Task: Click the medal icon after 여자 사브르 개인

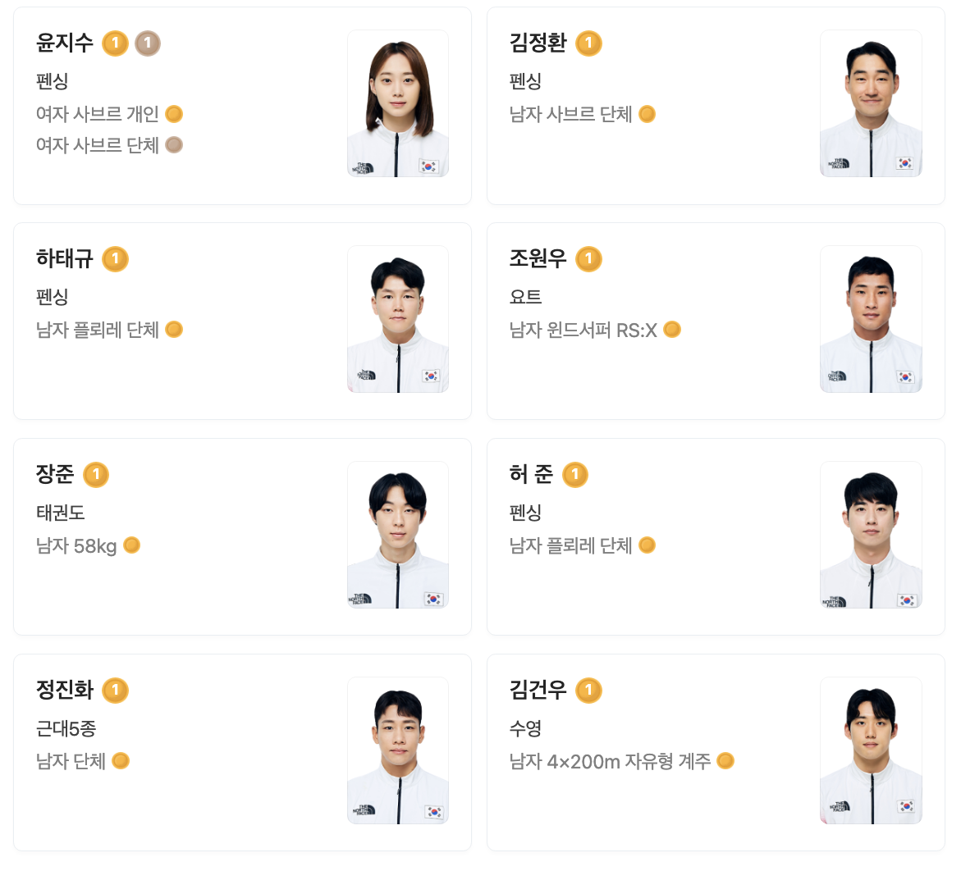Action: point(173,114)
